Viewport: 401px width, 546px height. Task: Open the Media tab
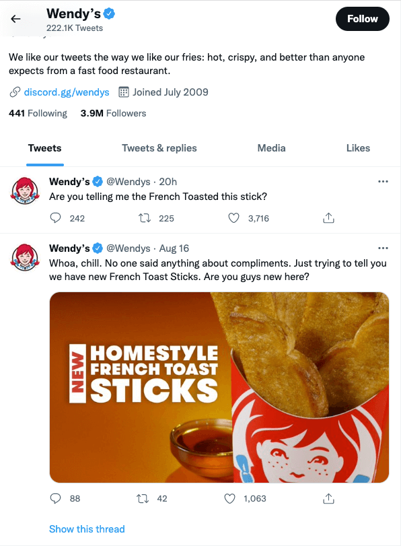(271, 148)
